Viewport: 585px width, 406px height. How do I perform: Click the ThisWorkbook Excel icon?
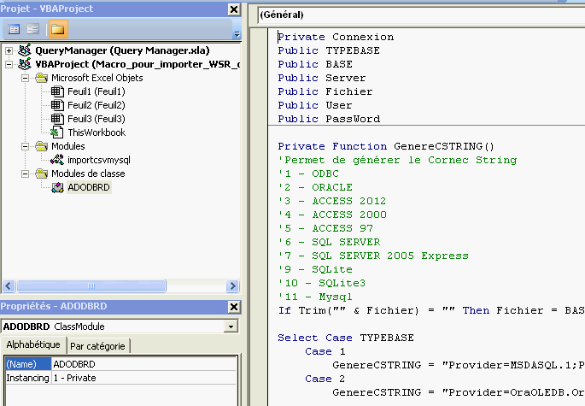click(57, 132)
